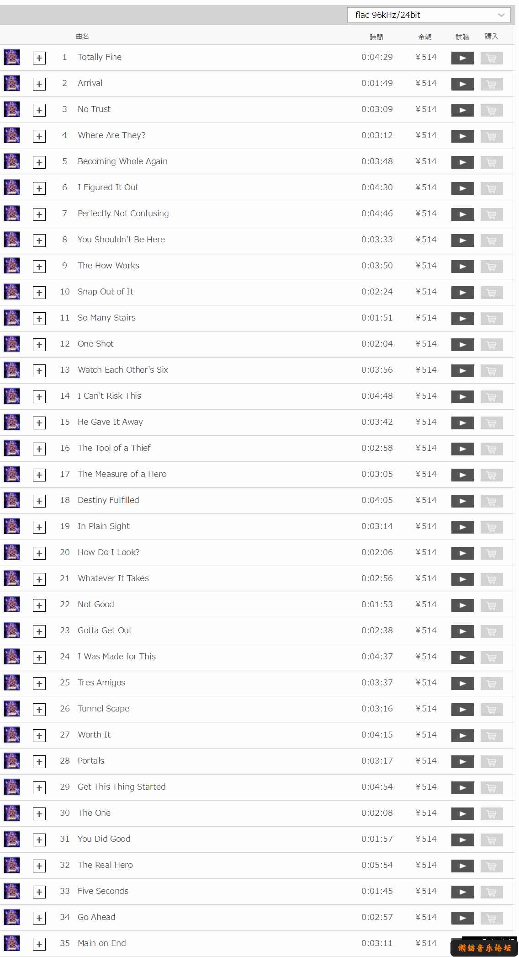The image size is (519, 957).
Task: Add Whatever It Takes to cart
Action: click(492, 579)
